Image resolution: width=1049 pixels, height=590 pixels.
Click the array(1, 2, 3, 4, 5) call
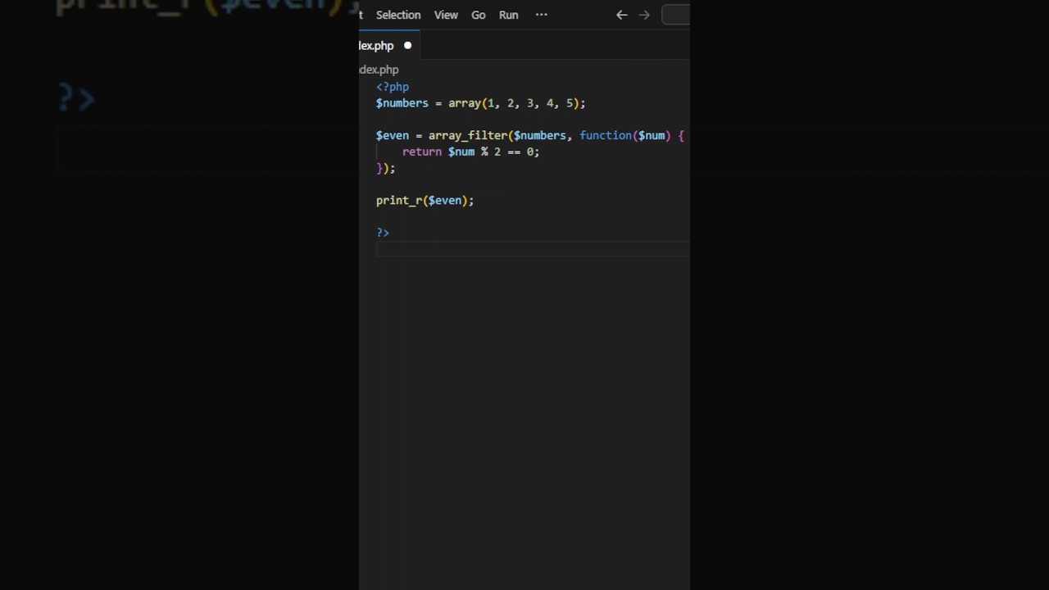coord(514,103)
